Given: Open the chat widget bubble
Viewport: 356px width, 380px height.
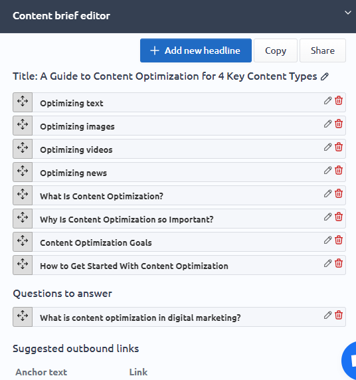Looking at the screenshot, I should pyautogui.click(x=350, y=361).
